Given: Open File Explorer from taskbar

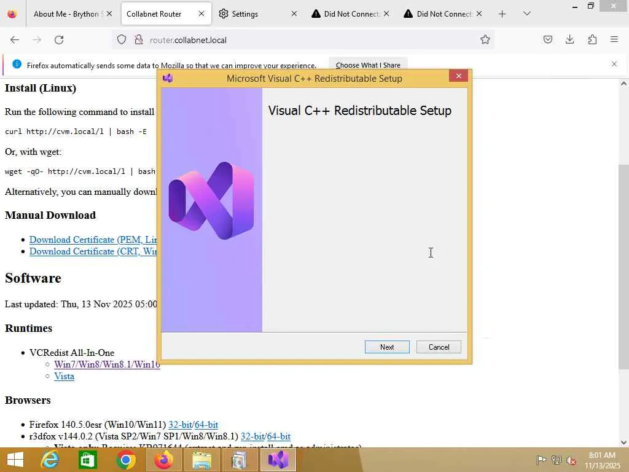Looking at the screenshot, I should [x=201, y=460].
